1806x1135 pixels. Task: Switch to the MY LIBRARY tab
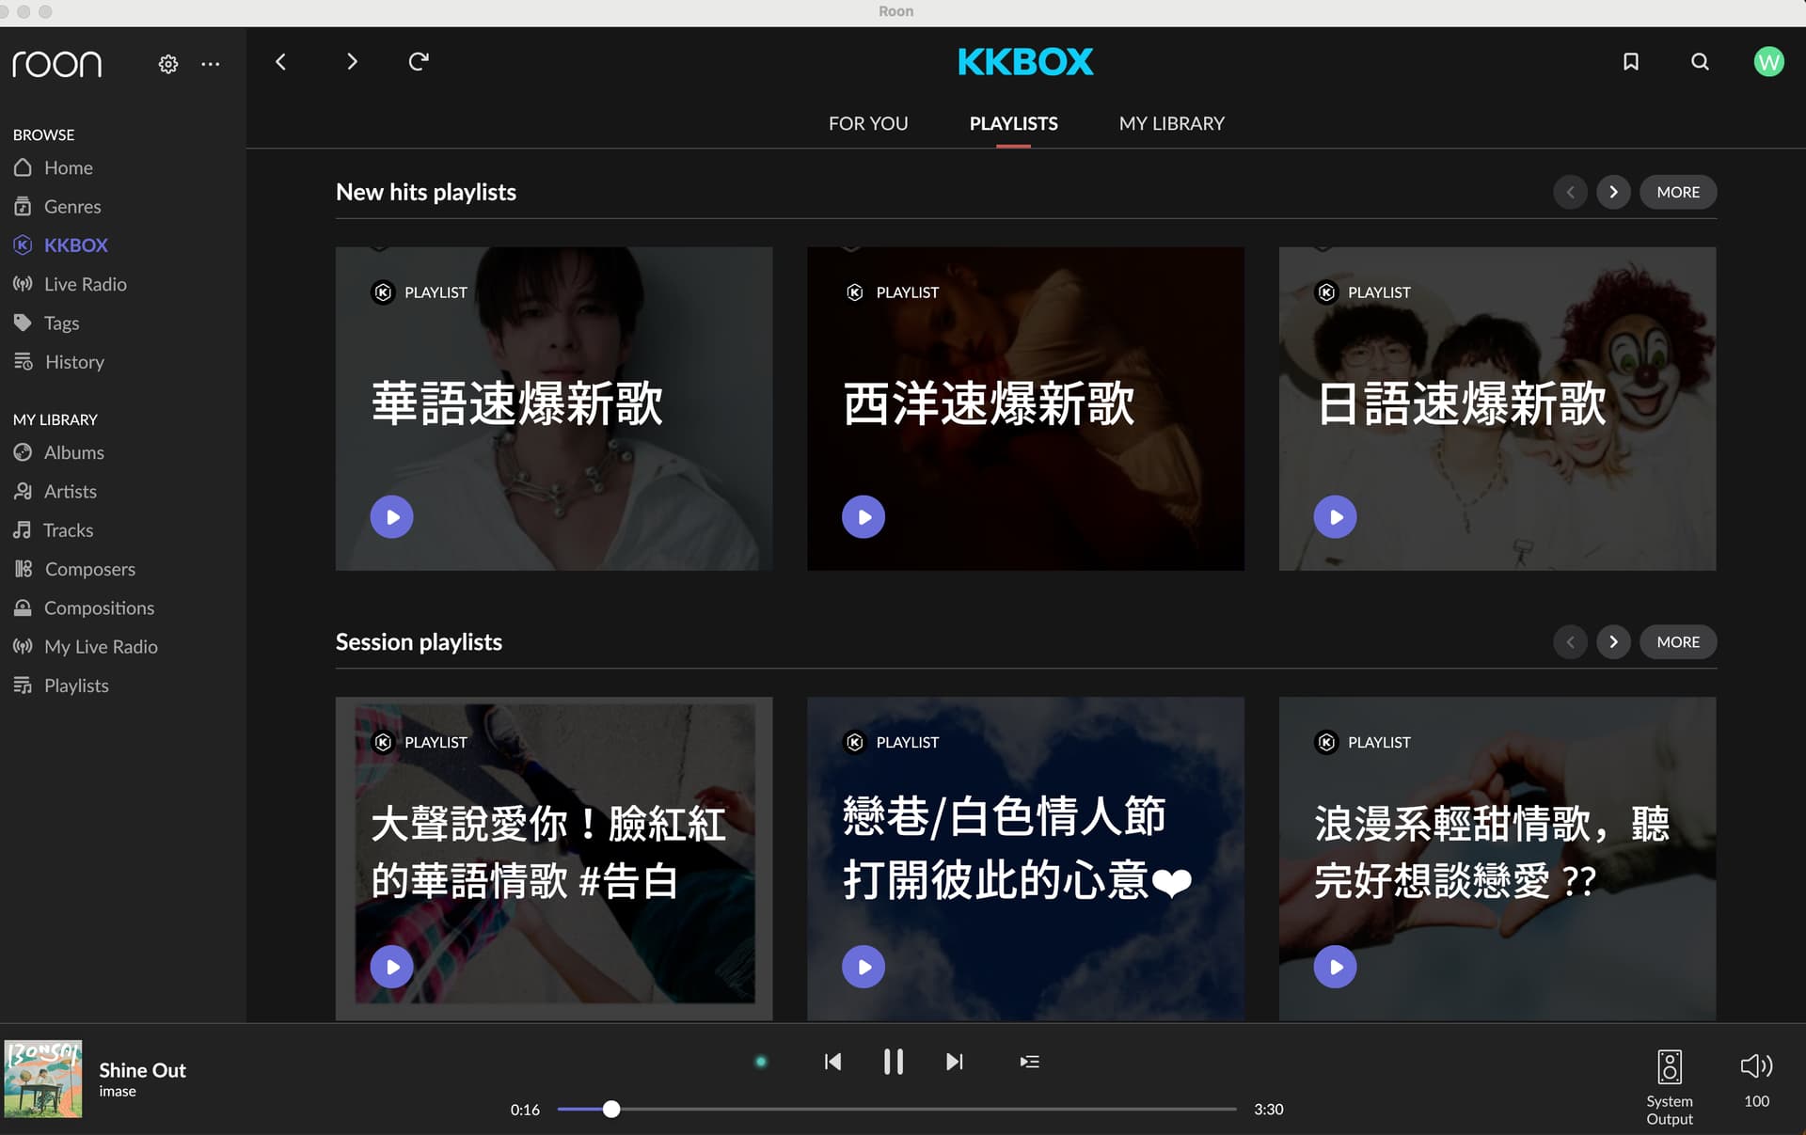tap(1171, 123)
